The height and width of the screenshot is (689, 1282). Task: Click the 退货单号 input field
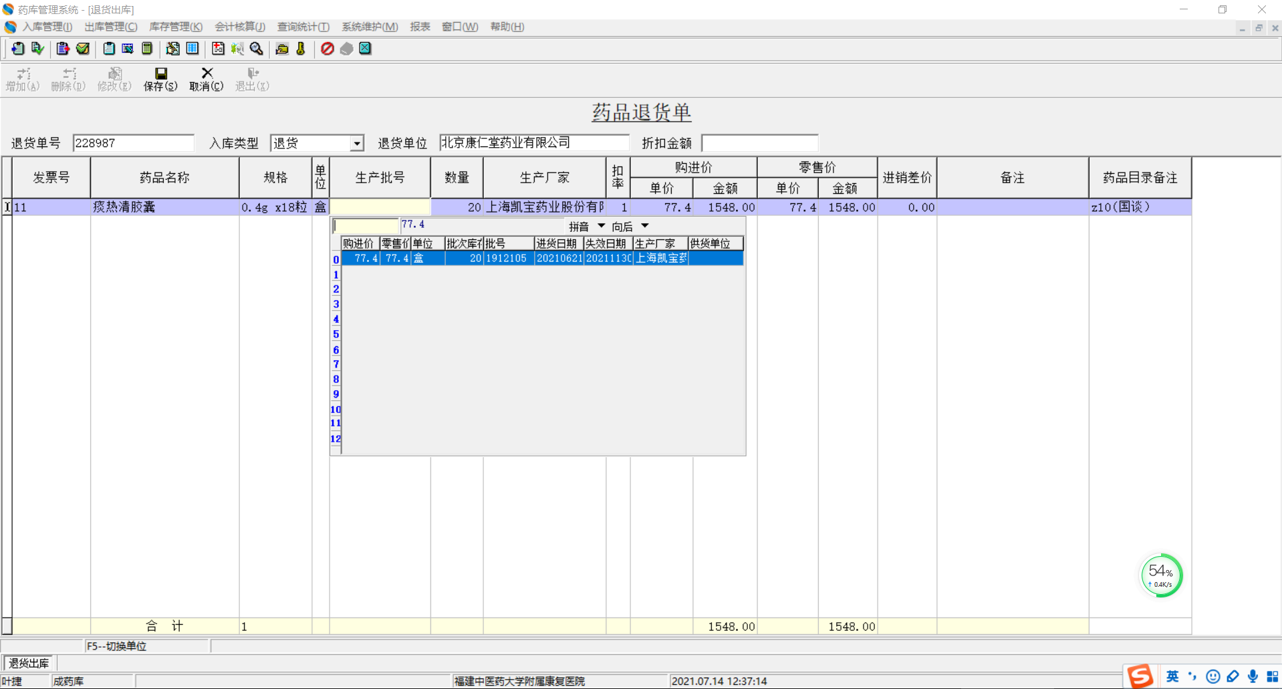[x=133, y=143]
